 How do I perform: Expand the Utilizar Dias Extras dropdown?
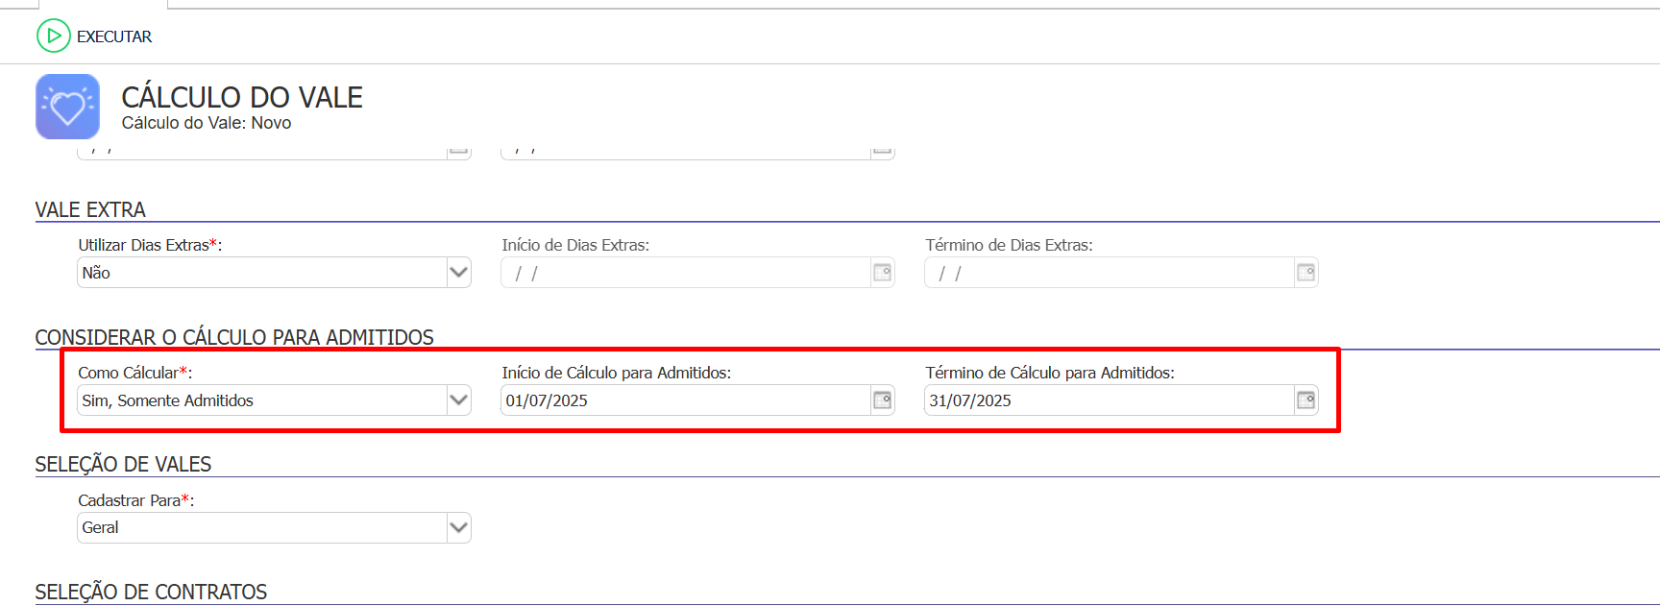pyautogui.click(x=458, y=273)
